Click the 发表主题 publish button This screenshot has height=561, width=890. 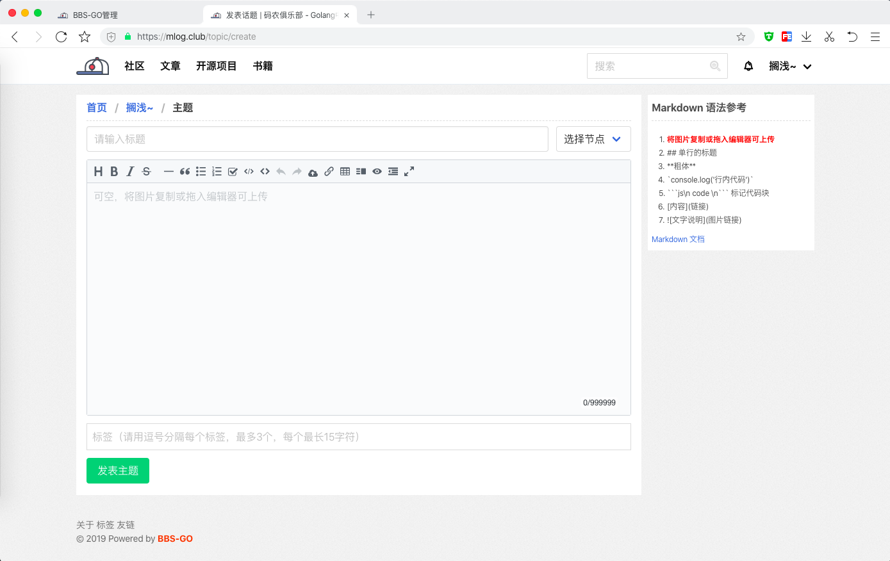tap(118, 471)
